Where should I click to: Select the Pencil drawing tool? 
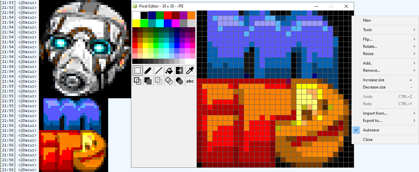[x=148, y=70]
